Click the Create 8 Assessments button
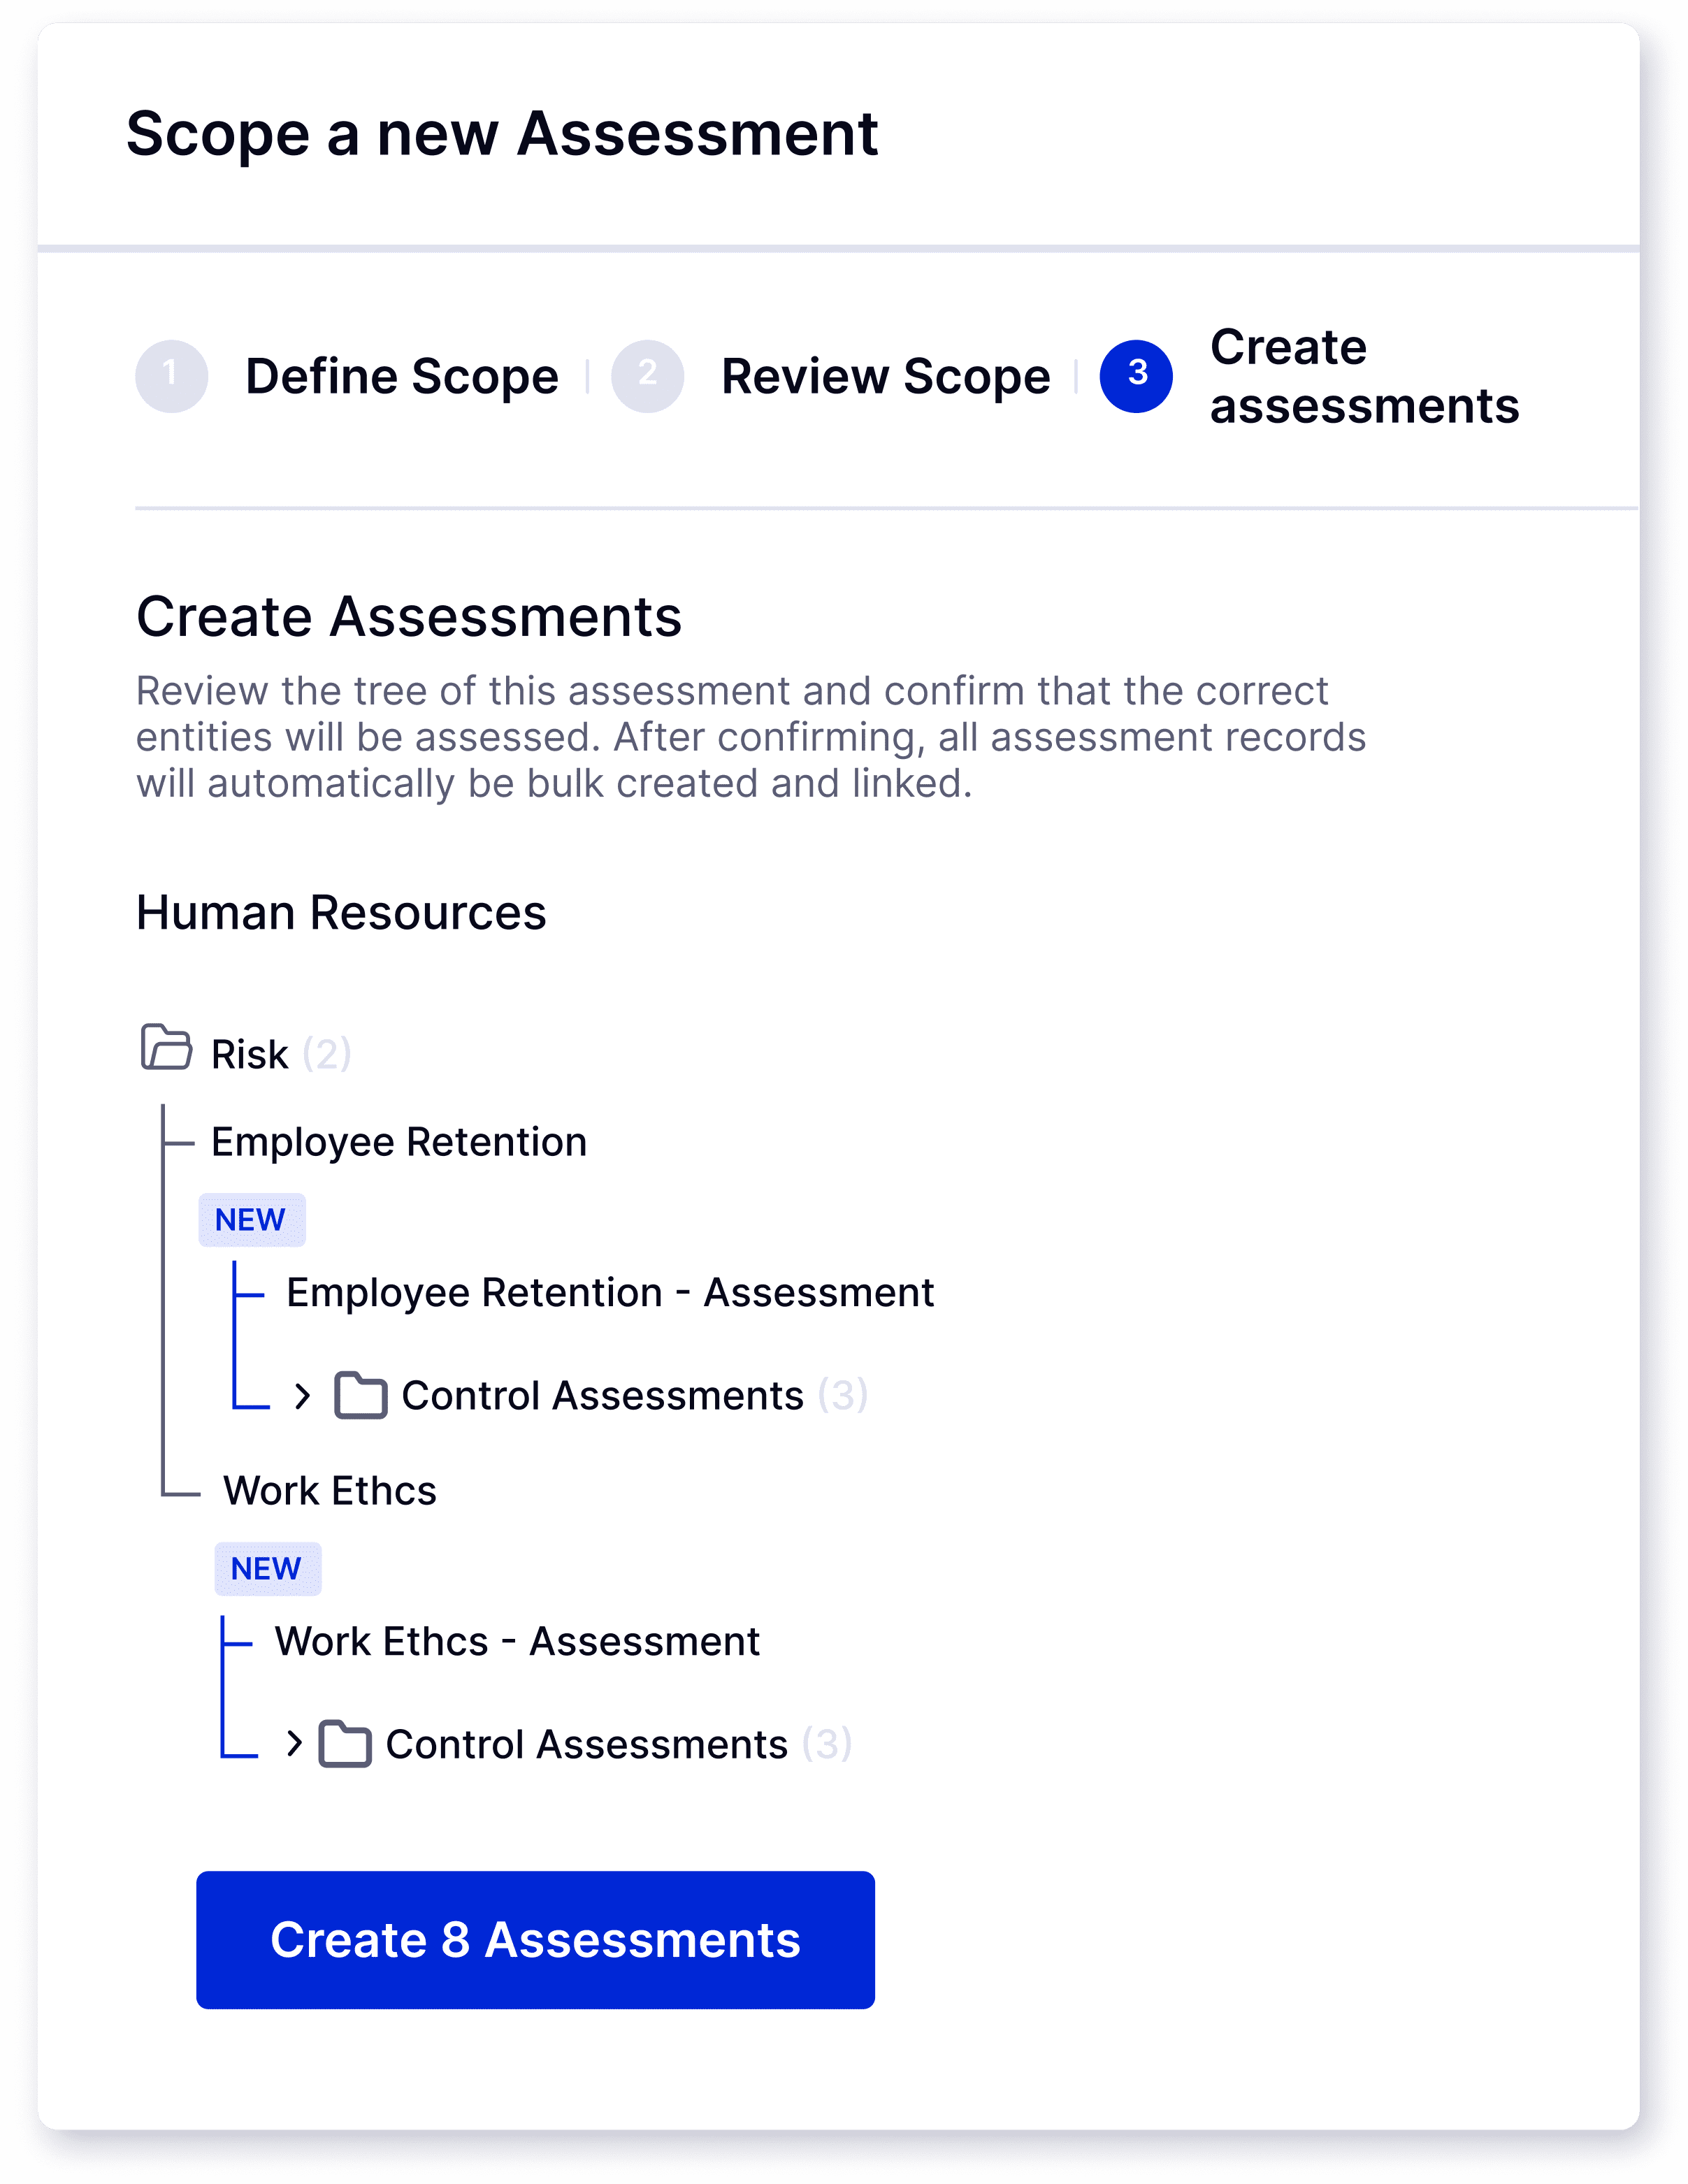 tap(535, 1940)
